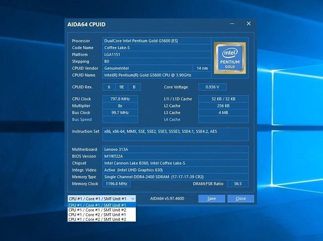The width and height of the screenshot is (323, 241).
Task: Click the Processor value DualCore Intel Pentium Gold G5600
Action: (x=157, y=41)
